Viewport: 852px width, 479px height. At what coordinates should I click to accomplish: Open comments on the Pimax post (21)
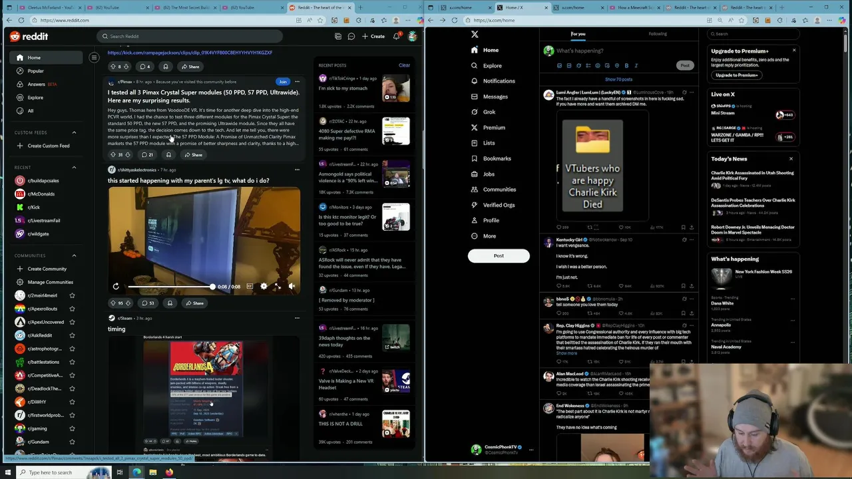click(x=146, y=154)
